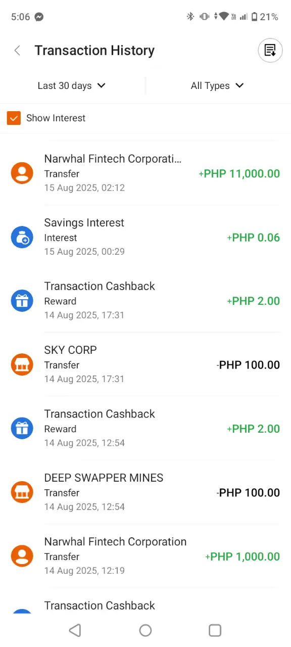This screenshot has height=647, width=291.
Task: Tap person icon for PHP 1,000.00 transfer
Action: 22,556
